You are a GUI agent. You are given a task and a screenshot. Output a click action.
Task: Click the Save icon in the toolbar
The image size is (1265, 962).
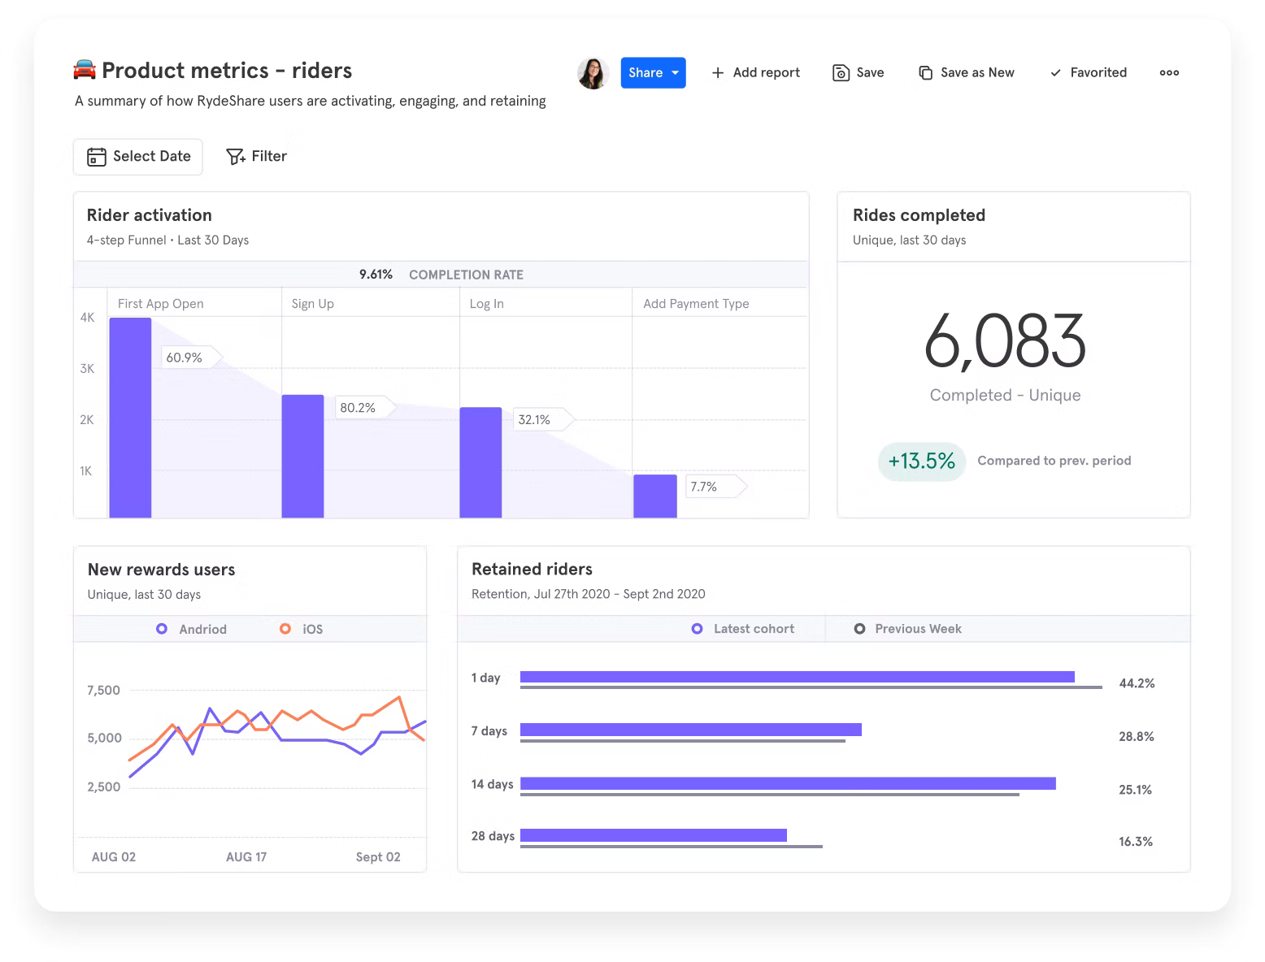tap(841, 72)
